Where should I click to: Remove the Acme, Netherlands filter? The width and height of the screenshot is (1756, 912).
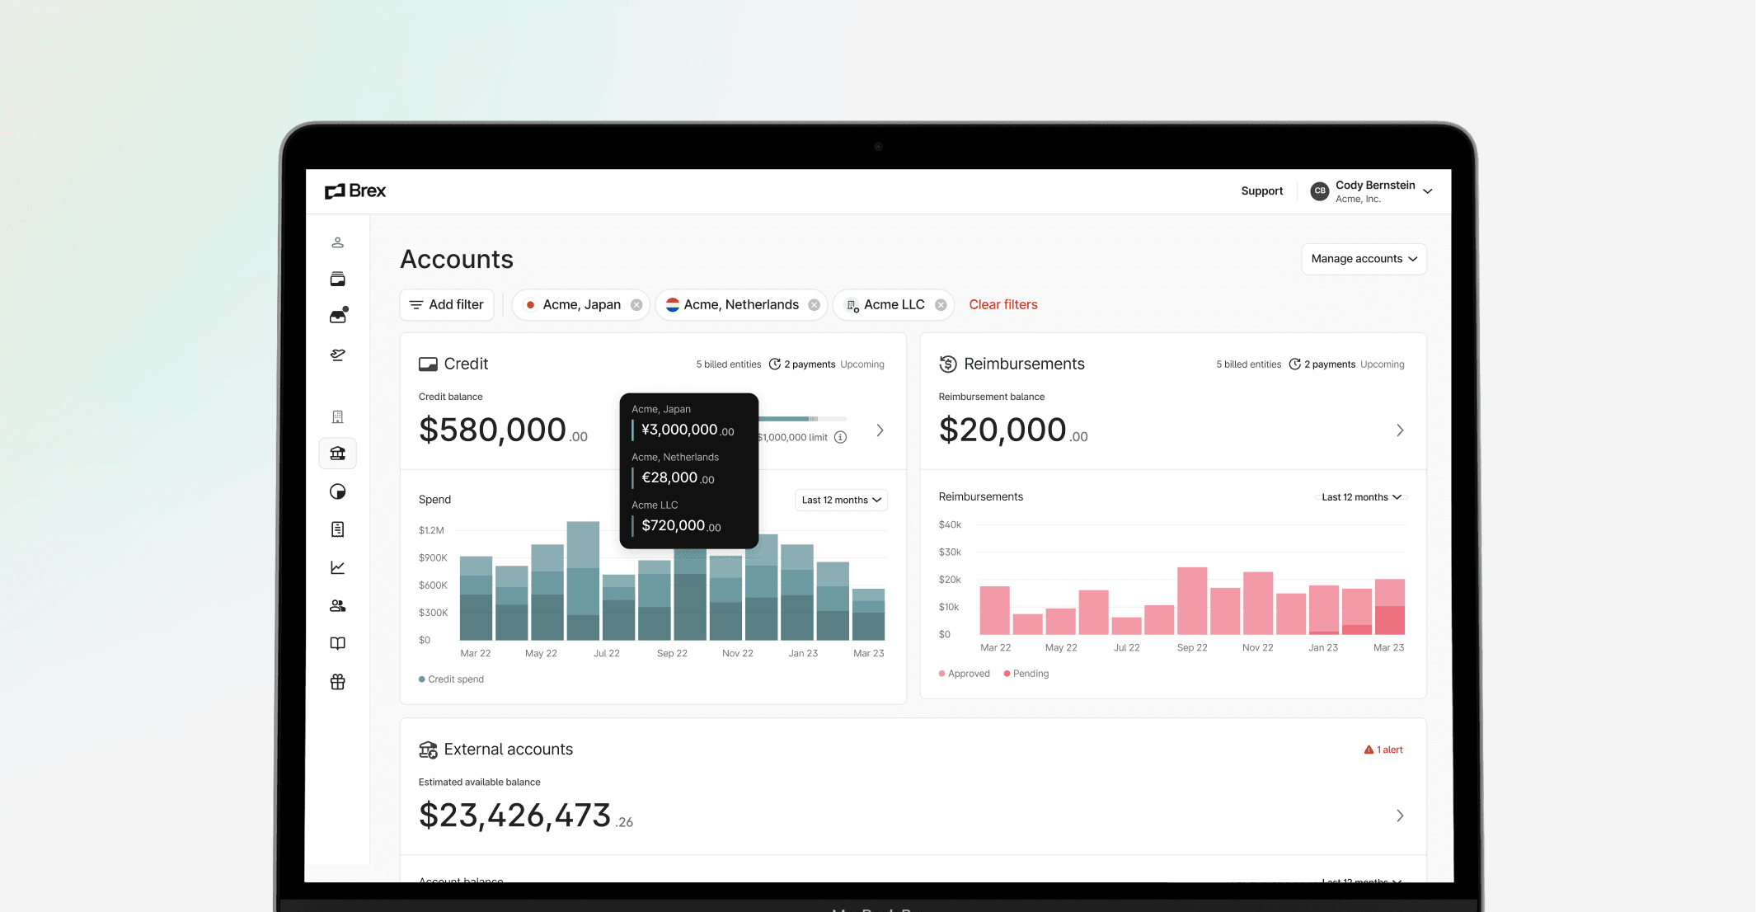(814, 305)
